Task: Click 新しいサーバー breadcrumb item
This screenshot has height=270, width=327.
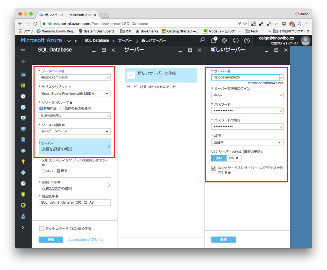Action: [x=154, y=41]
